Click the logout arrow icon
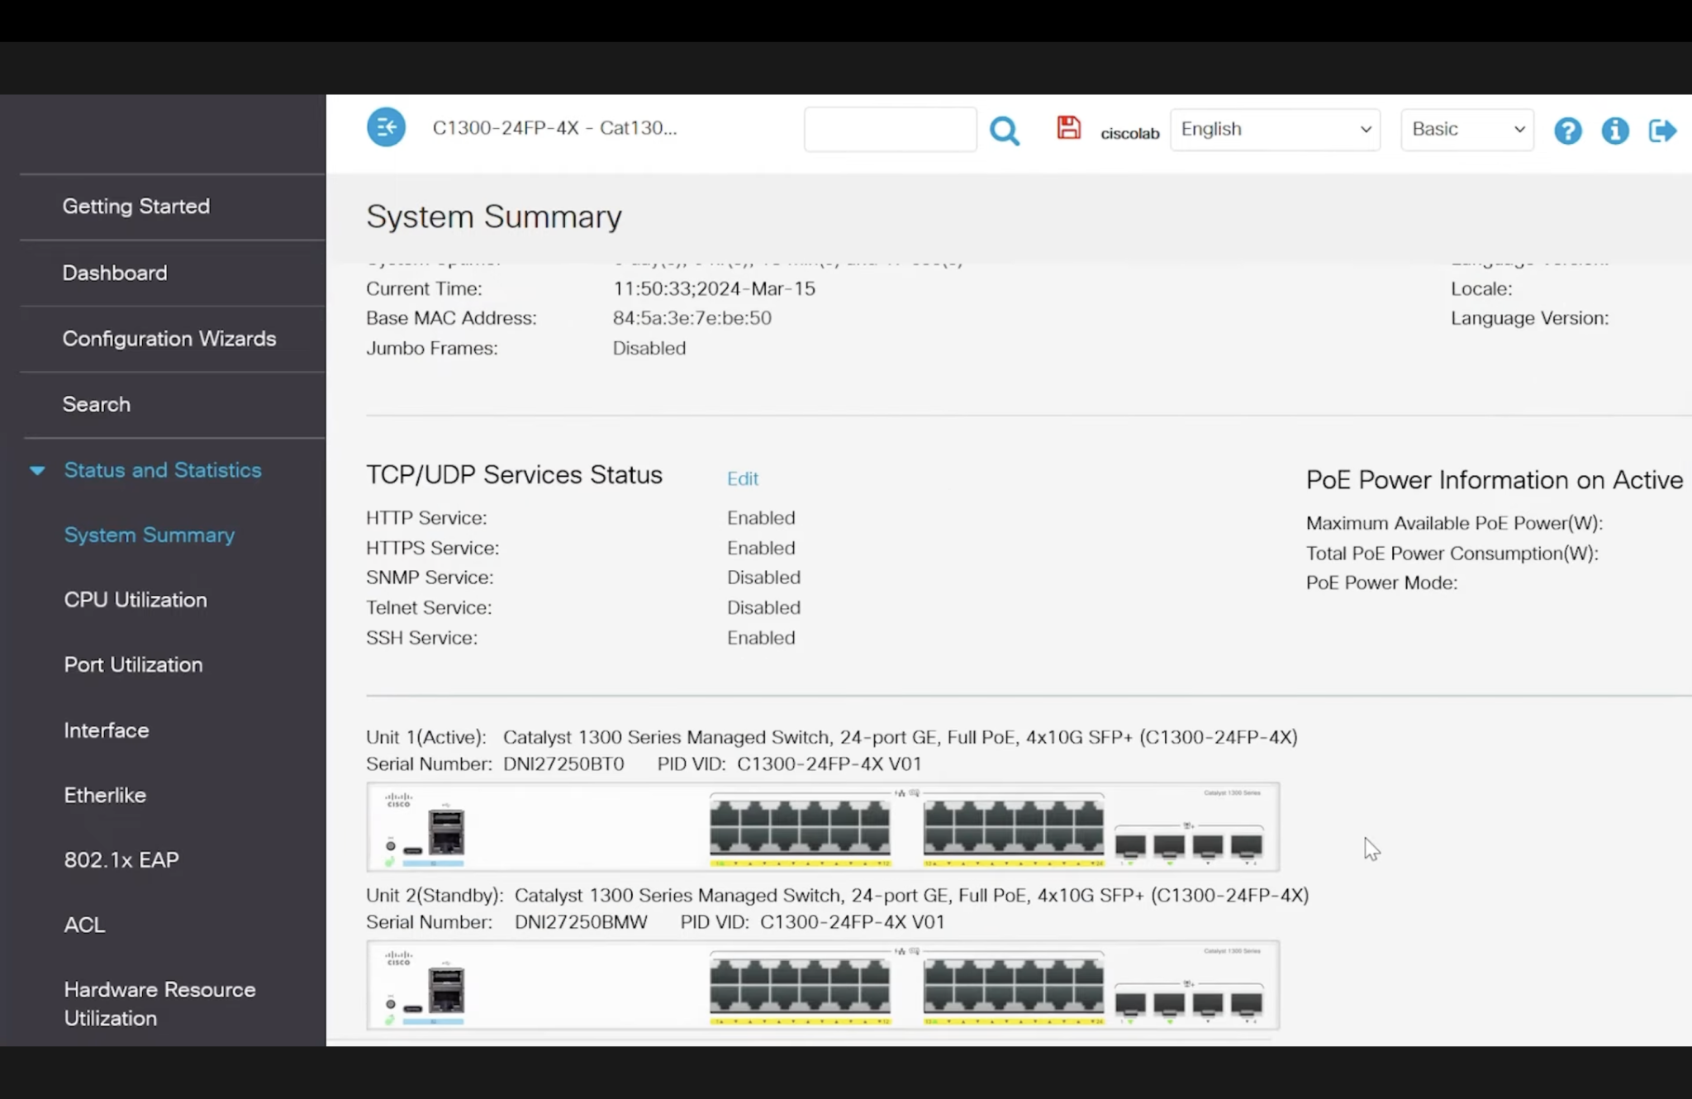 pos(1661,131)
